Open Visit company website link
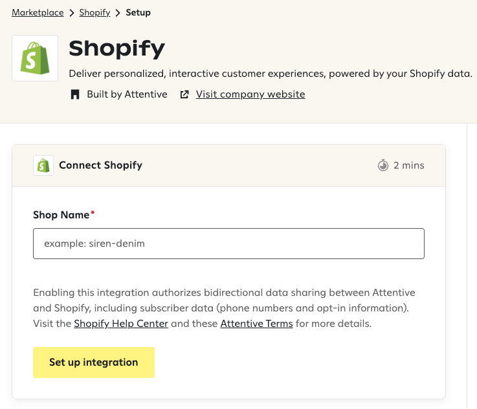The height and width of the screenshot is (409, 477). pyautogui.click(x=250, y=94)
